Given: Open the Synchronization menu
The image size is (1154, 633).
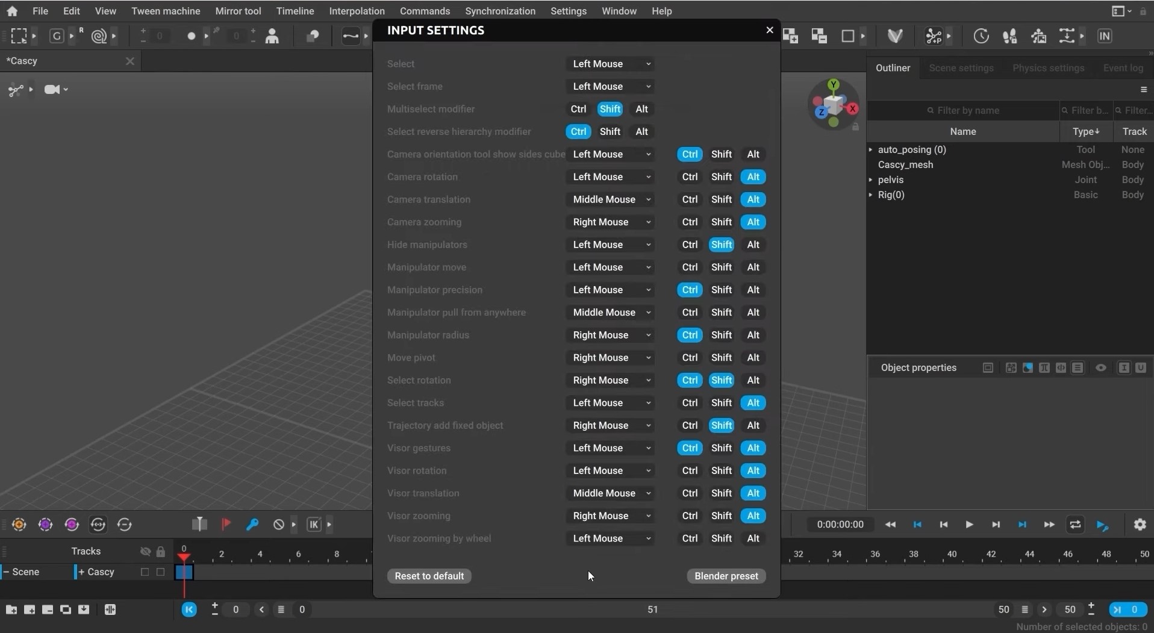Looking at the screenshot, I should click(500, 11).
